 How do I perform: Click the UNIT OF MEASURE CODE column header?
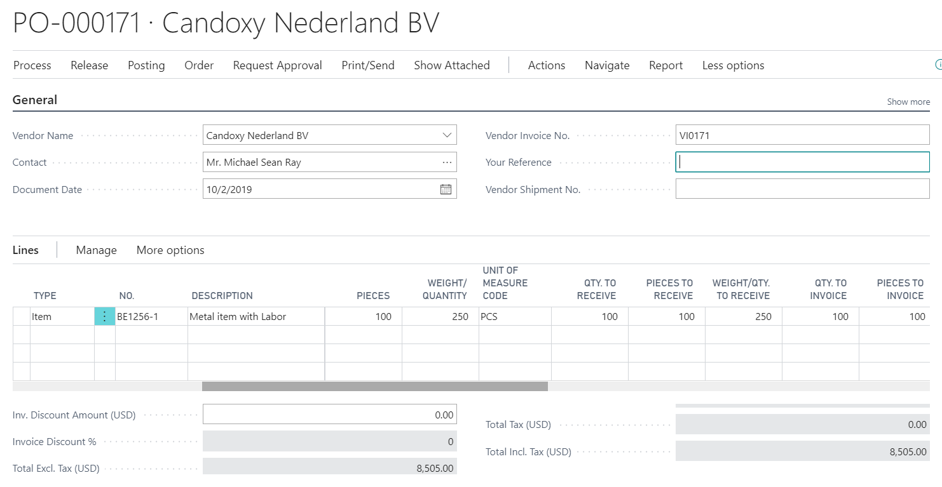point(505,283)
